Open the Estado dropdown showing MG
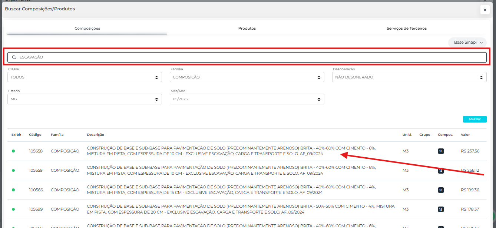Image resolution: width=496 pixels, height=228 pixels. (85, 99)
